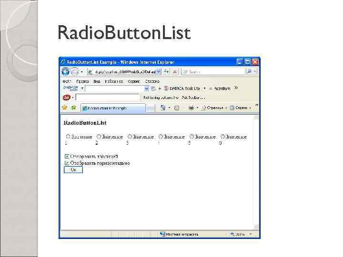Click the red Ask toolbar logo
This screenshot has height=257, width=343.
point(66,98)
